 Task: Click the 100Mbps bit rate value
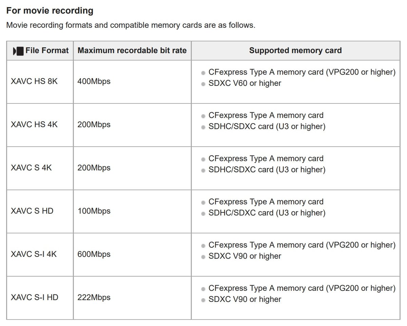click(94, 211)
